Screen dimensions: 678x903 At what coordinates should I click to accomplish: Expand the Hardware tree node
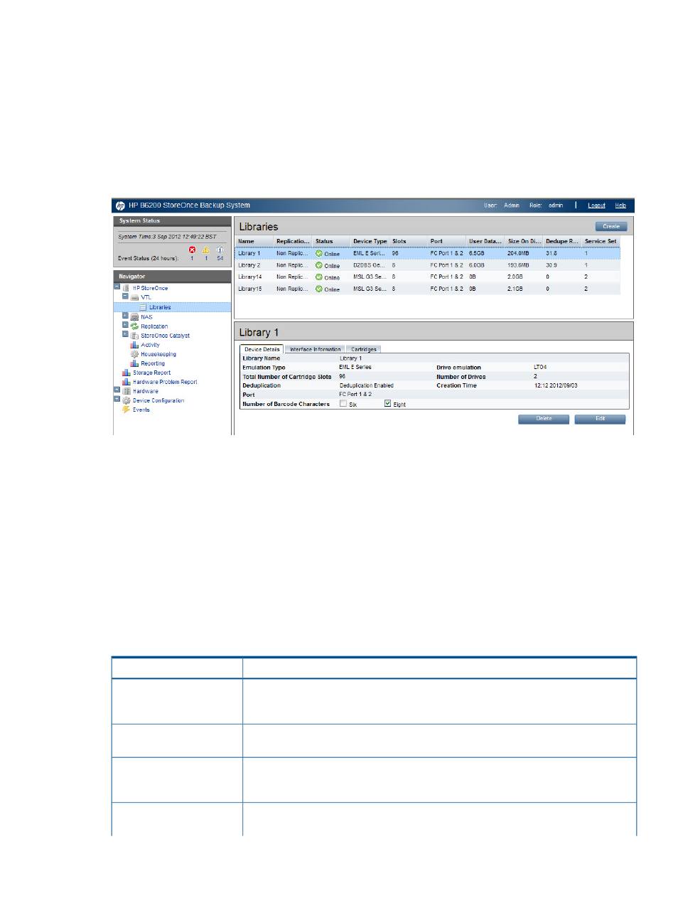point(117,390)
